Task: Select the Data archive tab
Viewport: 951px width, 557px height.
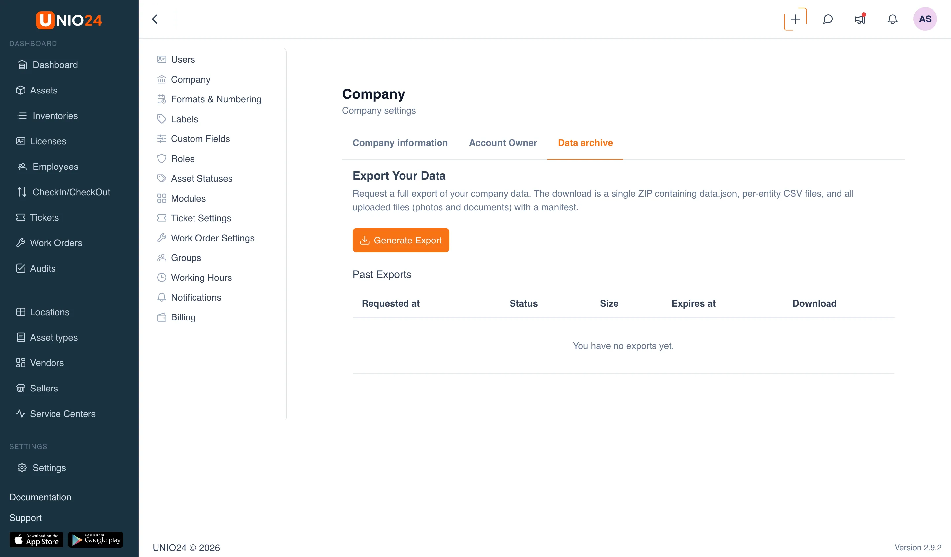Action: pos(585,143)
